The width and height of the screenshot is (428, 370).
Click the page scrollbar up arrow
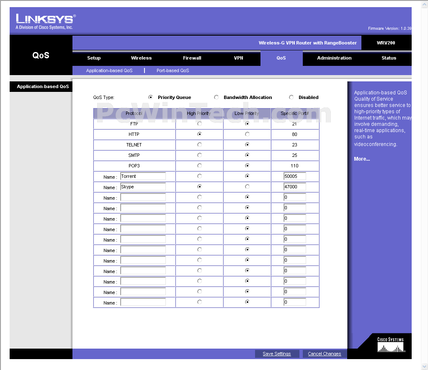click(425, 4)
